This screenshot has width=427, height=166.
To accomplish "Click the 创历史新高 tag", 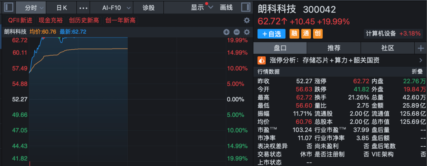I will (84, 21).
